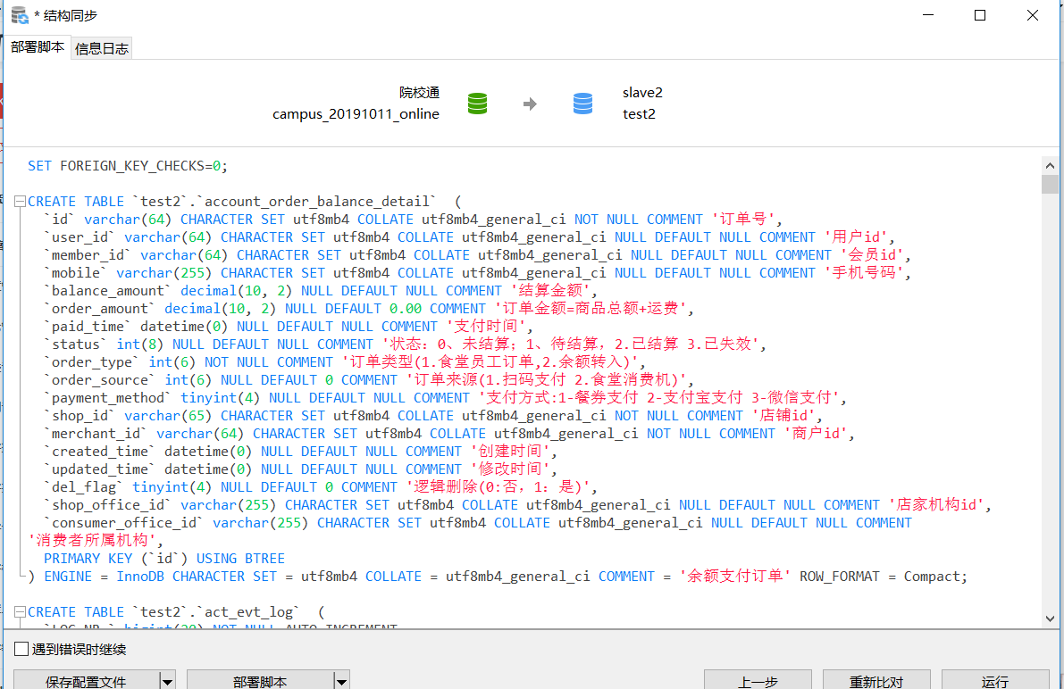Click the vertical scrollbar thumb in script pane

(x=1050, y=184)
